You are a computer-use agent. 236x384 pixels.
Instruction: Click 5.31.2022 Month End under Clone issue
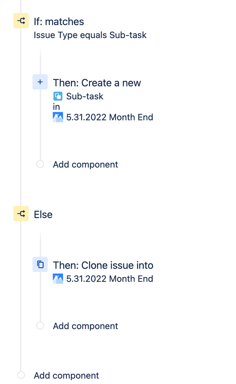[x=110, y=279]
